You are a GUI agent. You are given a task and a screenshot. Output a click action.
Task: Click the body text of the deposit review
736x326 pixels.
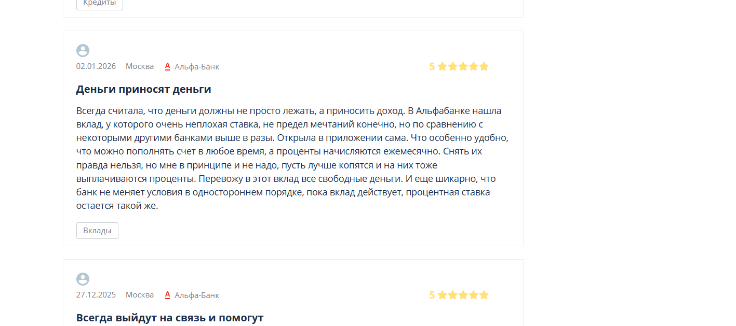click(291, 158)
